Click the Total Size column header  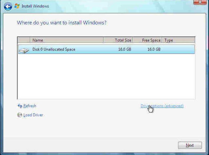point(118,40)
